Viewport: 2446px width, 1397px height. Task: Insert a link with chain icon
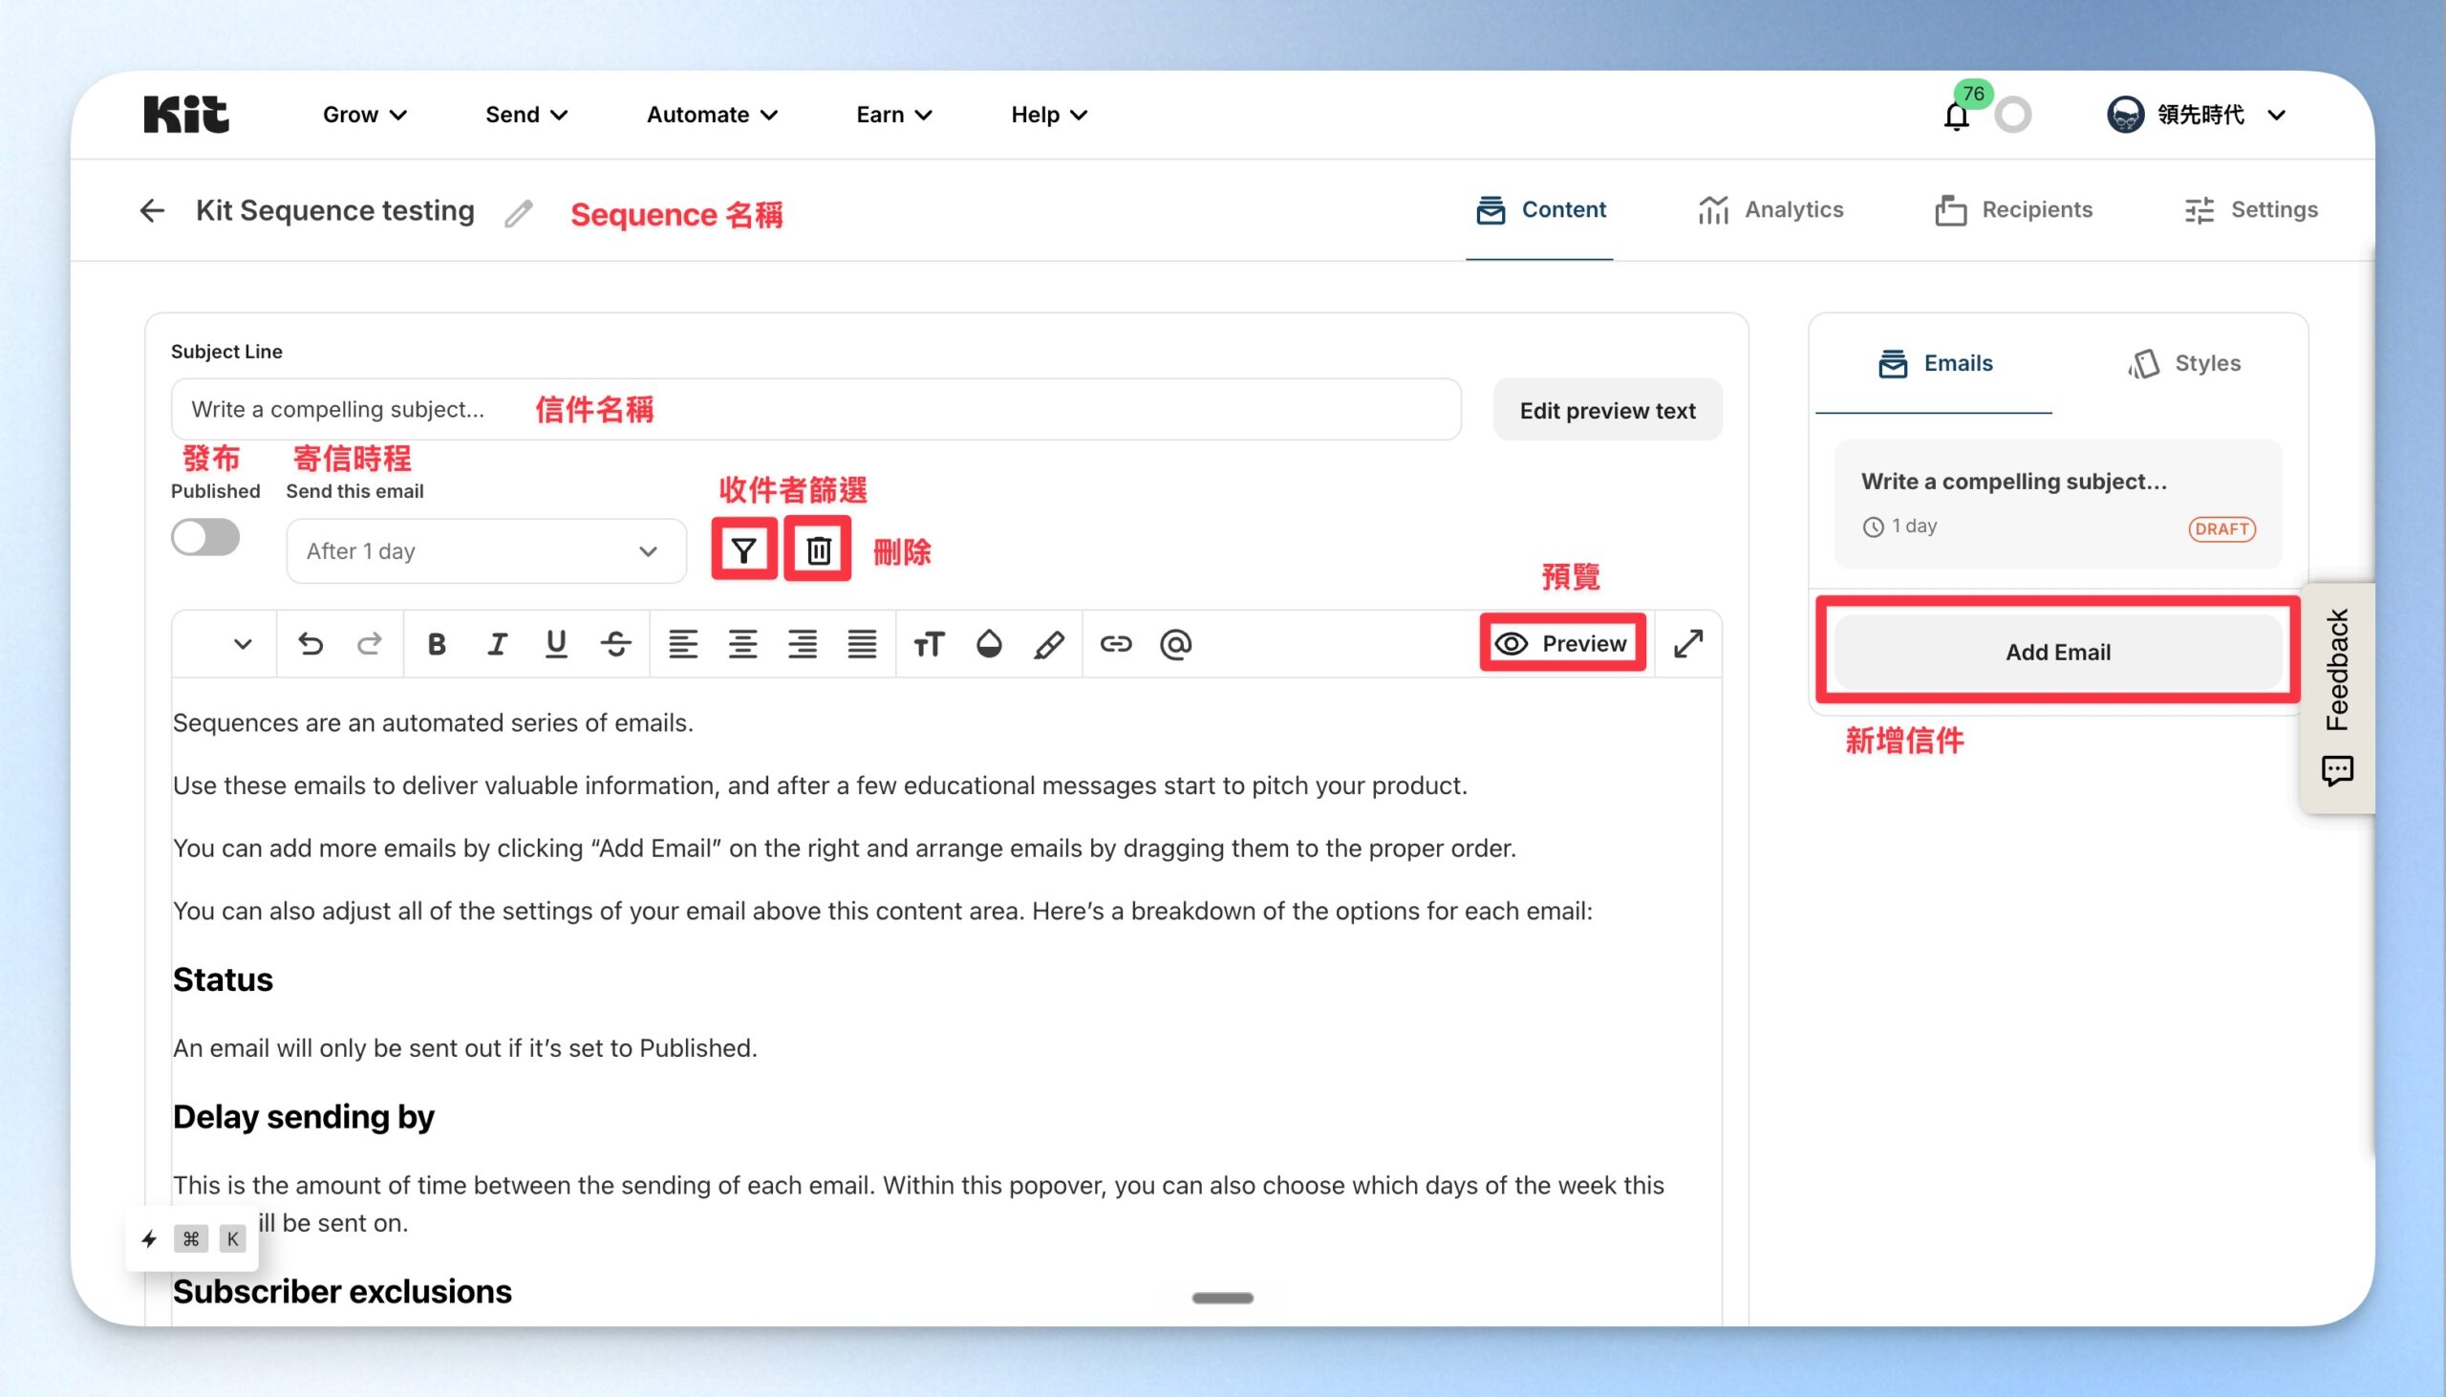tap(1116, 644)
